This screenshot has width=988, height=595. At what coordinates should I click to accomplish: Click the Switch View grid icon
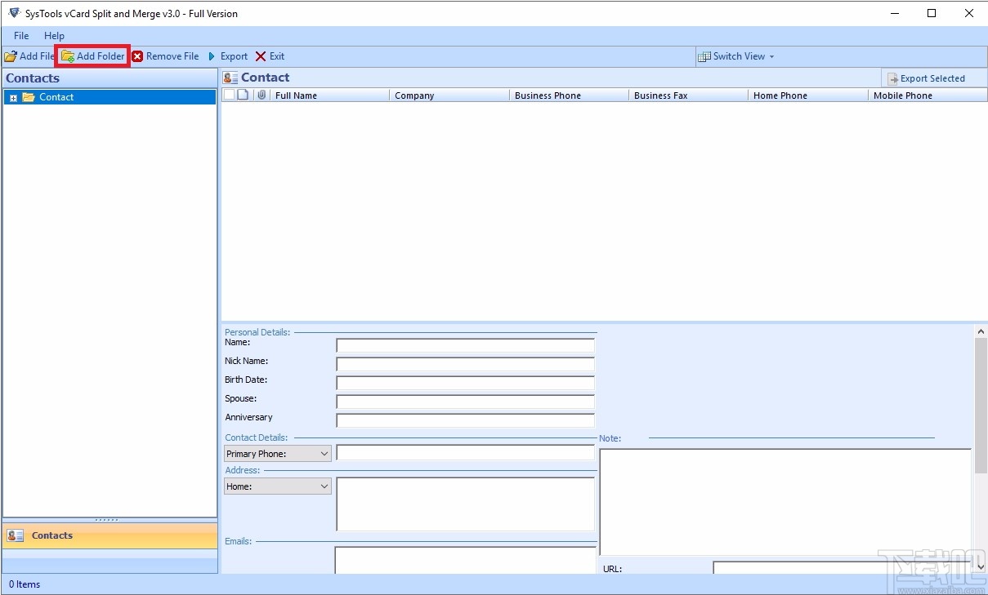pyautogui.click(x=704, y=56)
